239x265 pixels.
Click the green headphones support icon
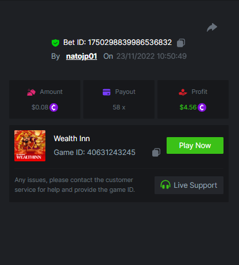pyautogui.click(x=165, y=185)
